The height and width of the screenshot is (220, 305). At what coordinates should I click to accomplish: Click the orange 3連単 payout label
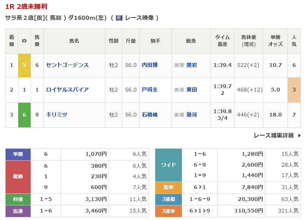pos(168,211)
